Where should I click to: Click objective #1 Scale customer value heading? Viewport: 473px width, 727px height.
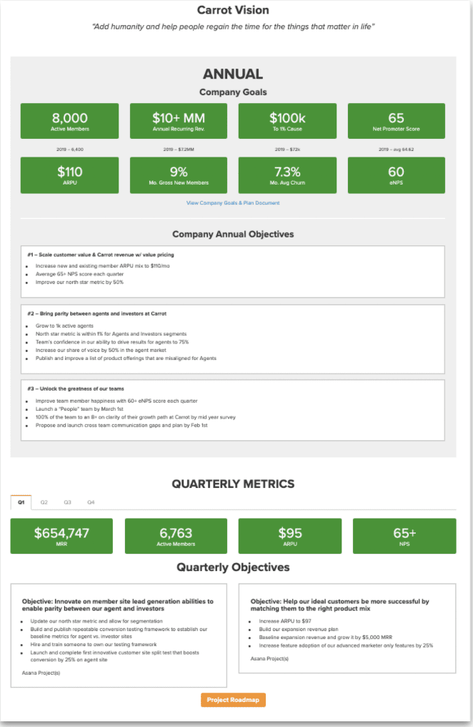(101, 255)
